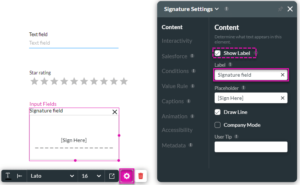Open the Lato font dropdown
300x185 pixels.
click(x=52, y=176)
